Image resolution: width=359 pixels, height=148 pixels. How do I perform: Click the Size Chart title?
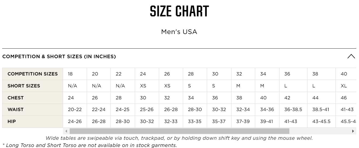179,11
